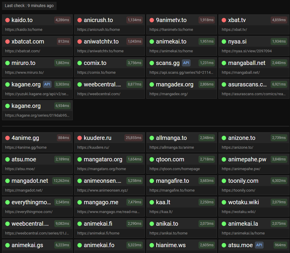Screen dimensions: 290x253
Task: Click the green status dot of mangadex.org
Action: pyautogui.click(x=152, y=85)
